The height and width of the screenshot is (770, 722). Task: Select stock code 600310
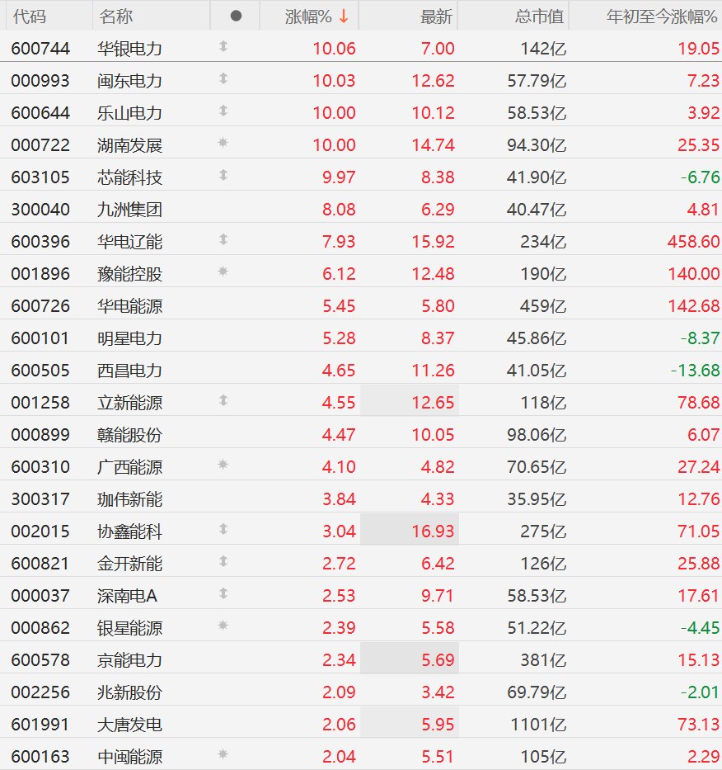(x=40, y=467)
